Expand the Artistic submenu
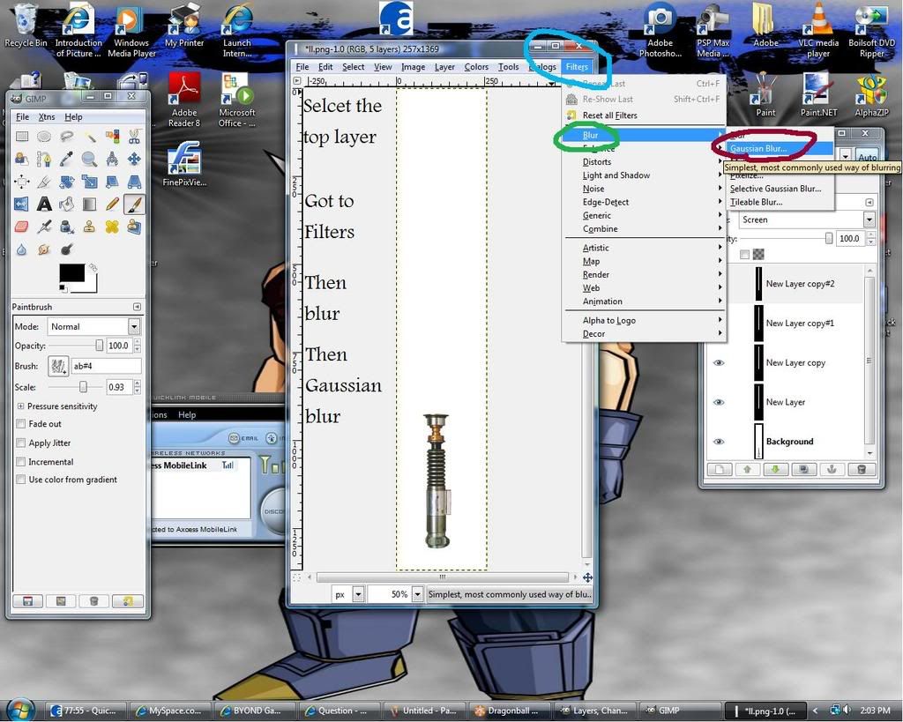This screenshot has width=903, height=722. [x=644, y=248]
